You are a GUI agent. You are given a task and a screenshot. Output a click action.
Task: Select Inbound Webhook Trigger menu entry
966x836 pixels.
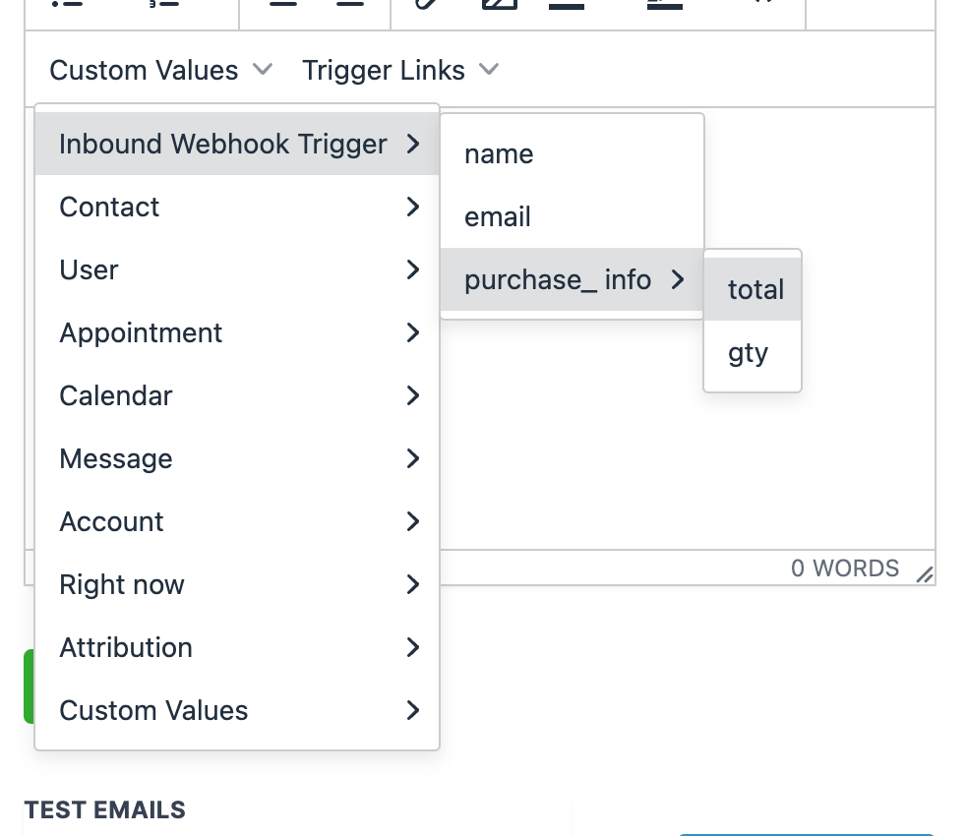pos(223,144)
